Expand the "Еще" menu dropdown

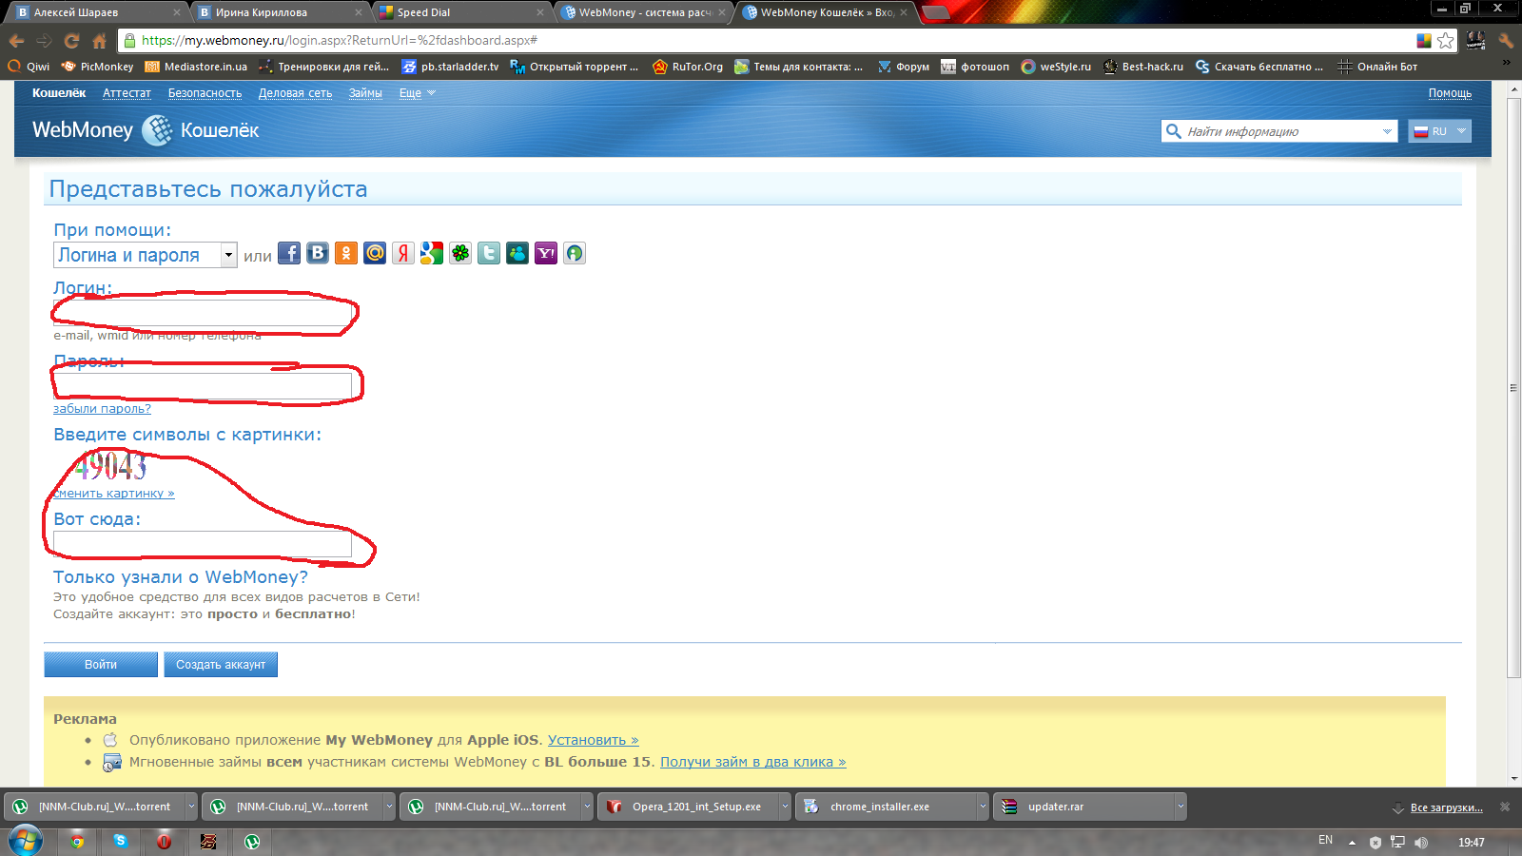tap(417, 93)
